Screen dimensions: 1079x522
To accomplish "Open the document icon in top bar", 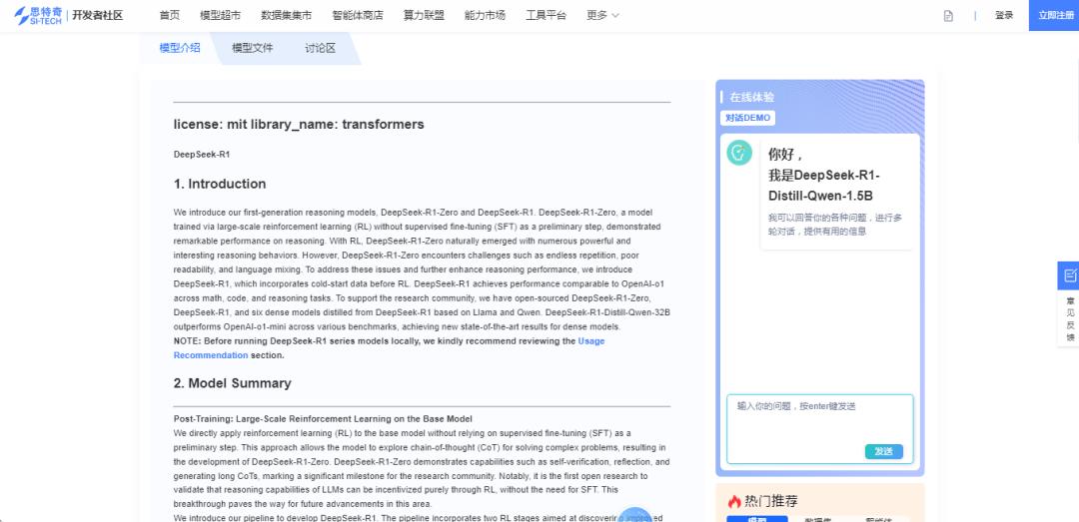I will pyautogui.click(x=948, y=16).
